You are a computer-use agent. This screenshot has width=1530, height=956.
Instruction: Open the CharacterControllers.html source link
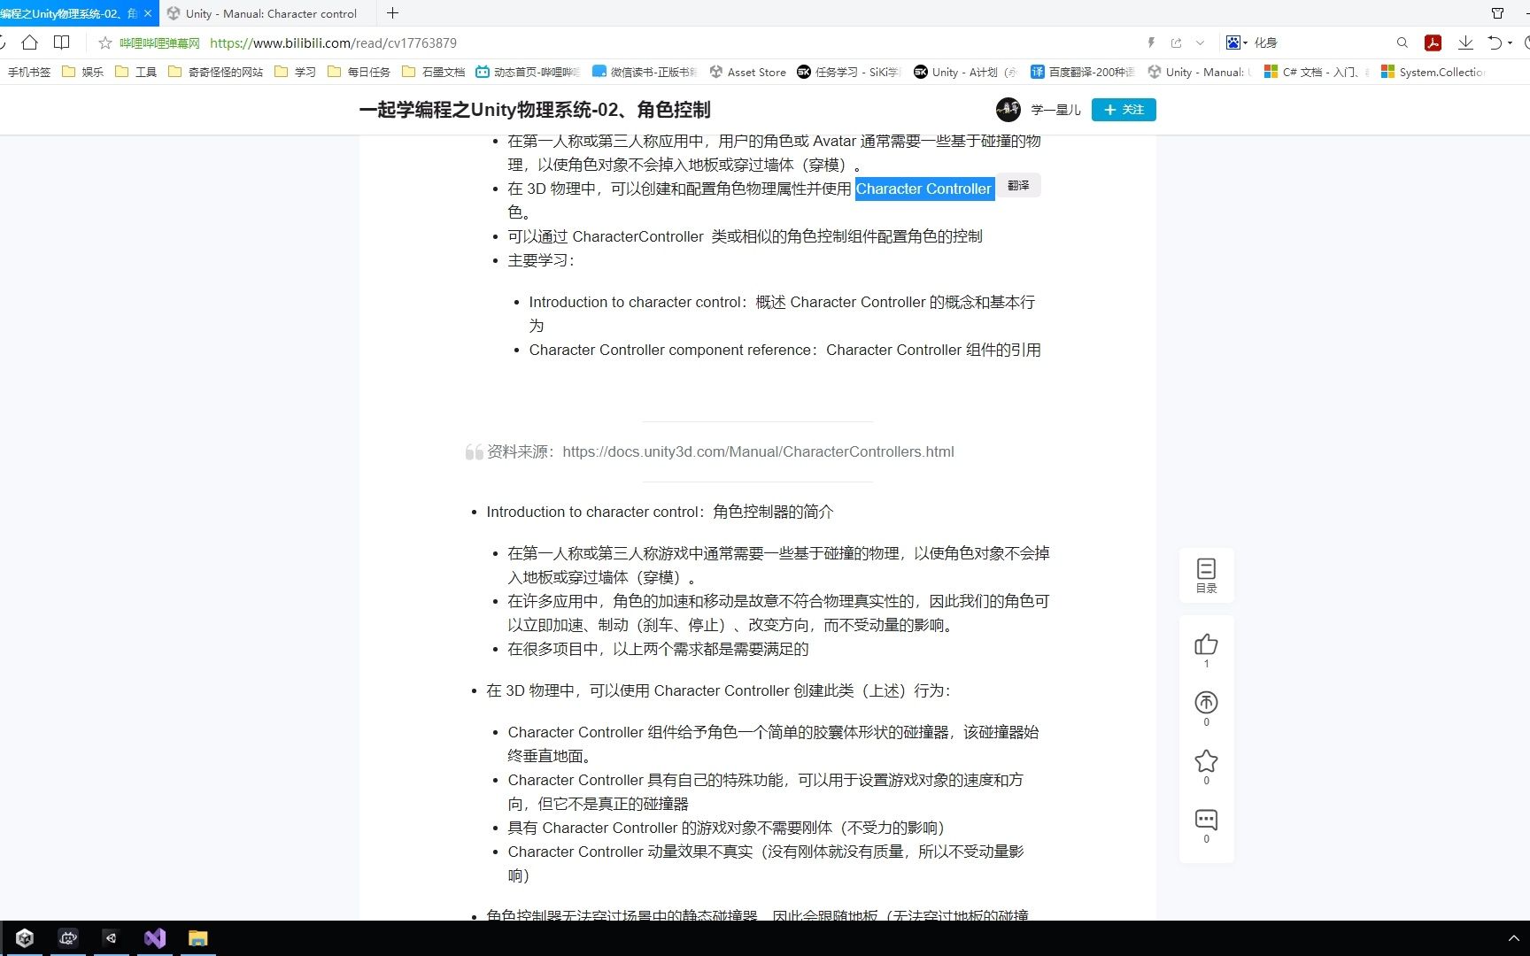(758, 451)
